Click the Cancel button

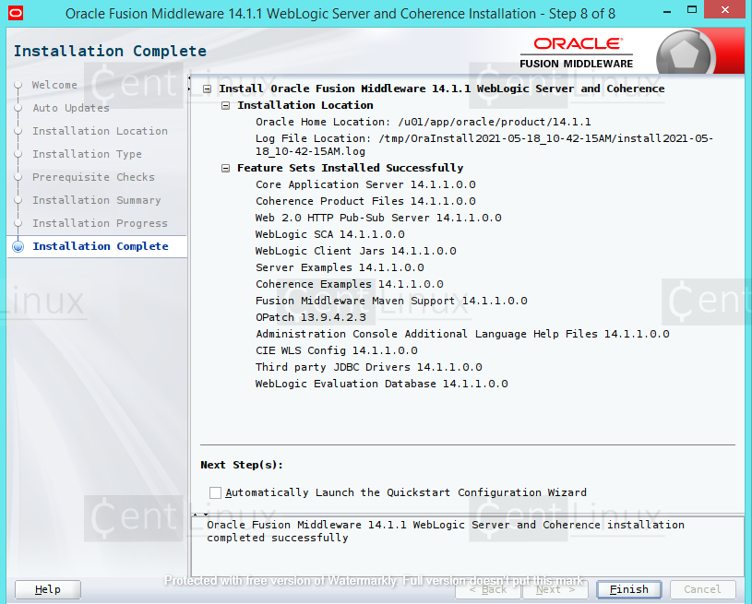point(702,589)
